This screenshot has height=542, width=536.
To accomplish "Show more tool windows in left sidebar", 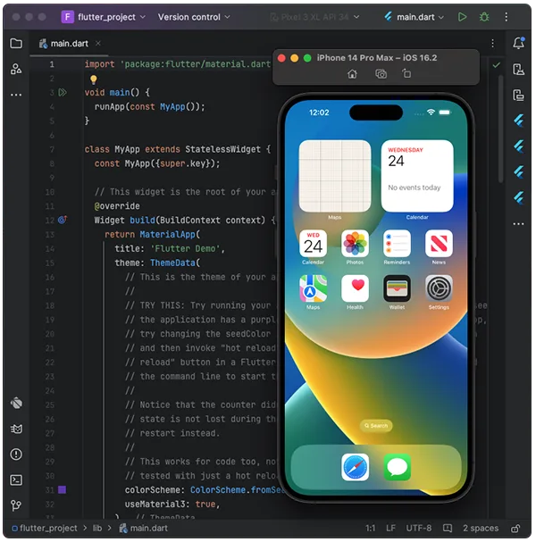I will [16, 95].
